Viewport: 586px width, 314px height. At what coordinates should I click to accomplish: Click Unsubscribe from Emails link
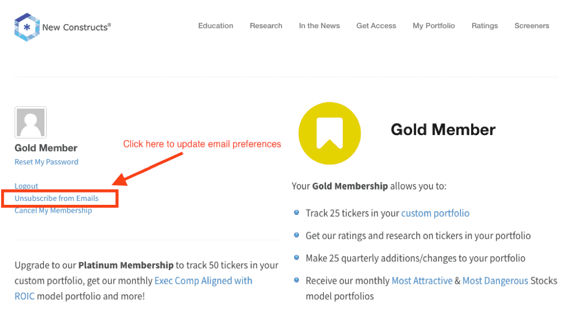point(56,199)
